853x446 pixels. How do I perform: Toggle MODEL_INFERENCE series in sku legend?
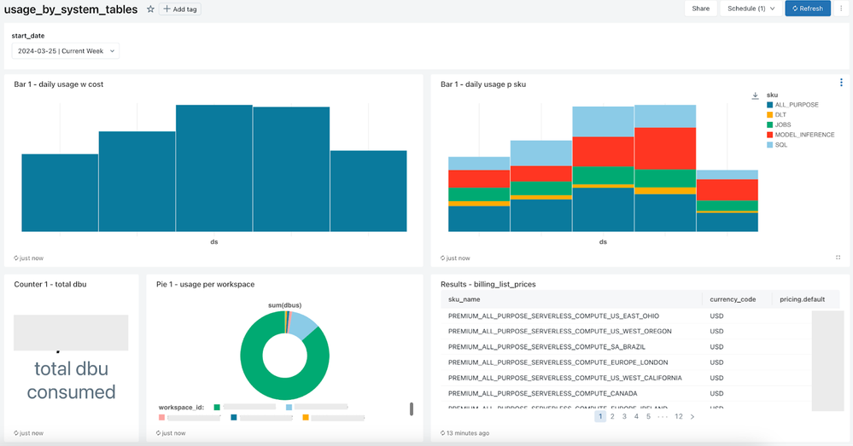[x=804, y=135]
